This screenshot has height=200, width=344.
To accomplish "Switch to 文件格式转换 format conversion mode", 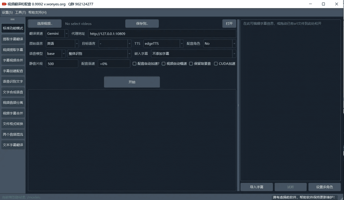I will 13,124.
